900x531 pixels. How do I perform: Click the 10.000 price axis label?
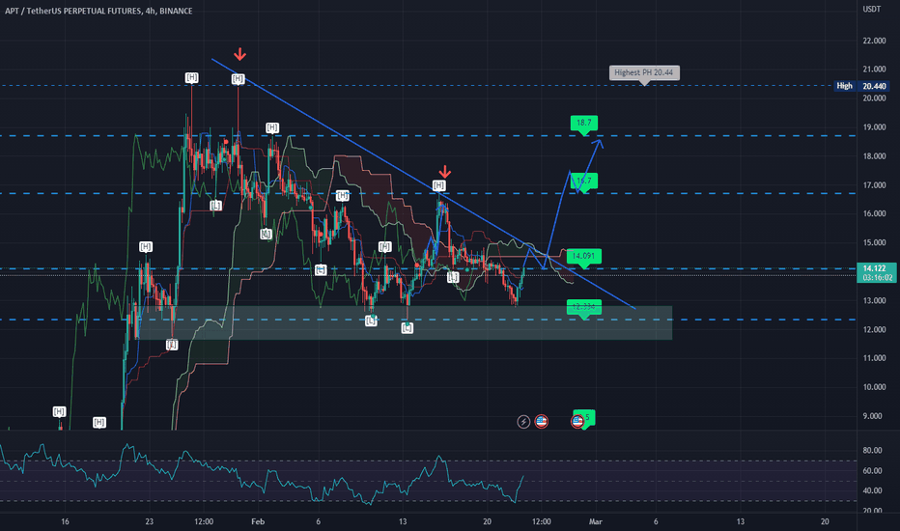(874, 387)
